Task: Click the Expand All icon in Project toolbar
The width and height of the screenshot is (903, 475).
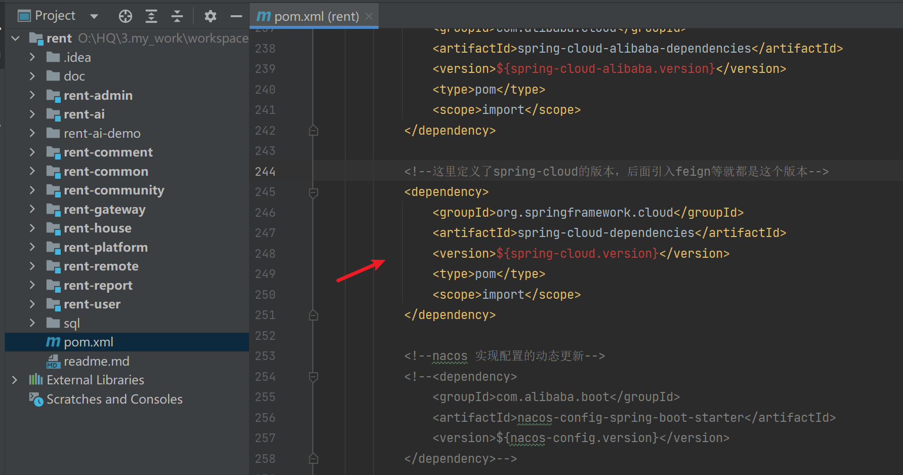Action: point(151,16)
